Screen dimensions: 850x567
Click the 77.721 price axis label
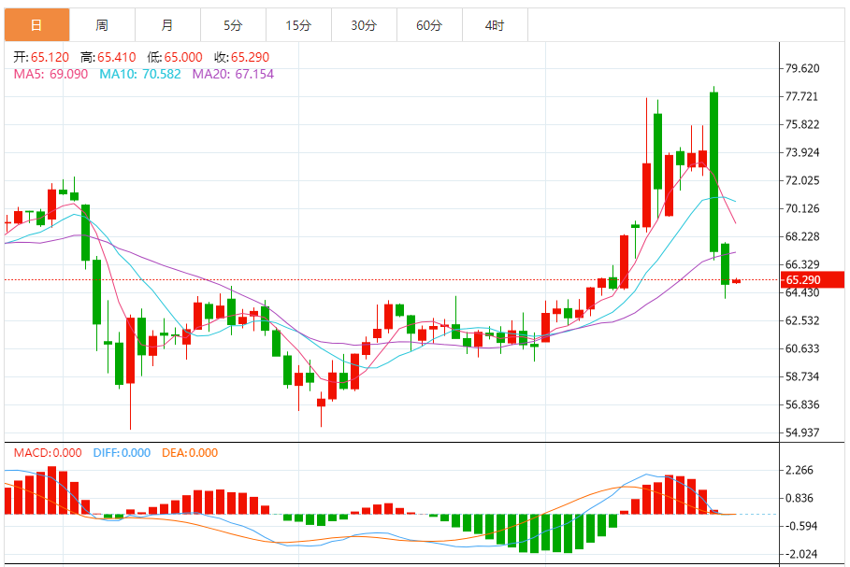tap(802, 96)
